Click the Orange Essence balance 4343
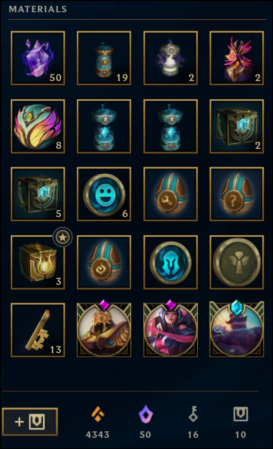The width and height of the screenshot is (273, 449). pyautogui.click(x=98, y=423)
